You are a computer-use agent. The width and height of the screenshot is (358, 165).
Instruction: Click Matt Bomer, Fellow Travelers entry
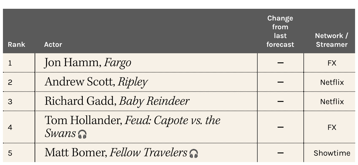[121, 153]
